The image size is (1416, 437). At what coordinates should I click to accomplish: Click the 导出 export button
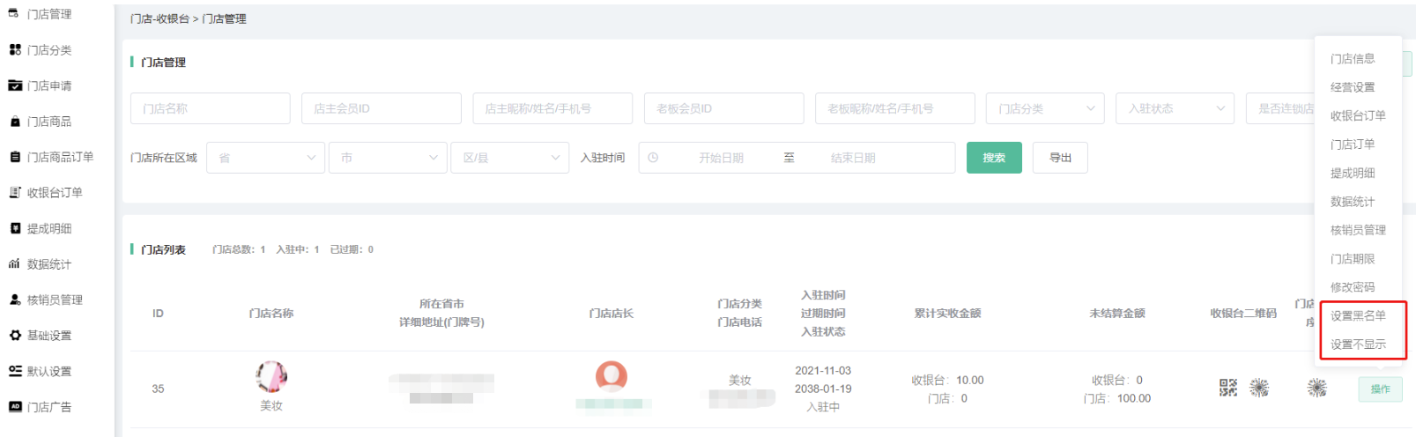point(1060,158)
